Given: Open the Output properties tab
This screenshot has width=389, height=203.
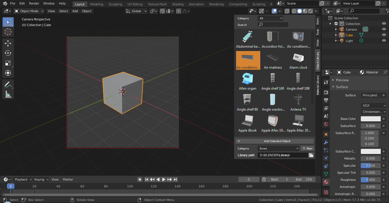Looking at the screenshot, I should coord(326,100).
